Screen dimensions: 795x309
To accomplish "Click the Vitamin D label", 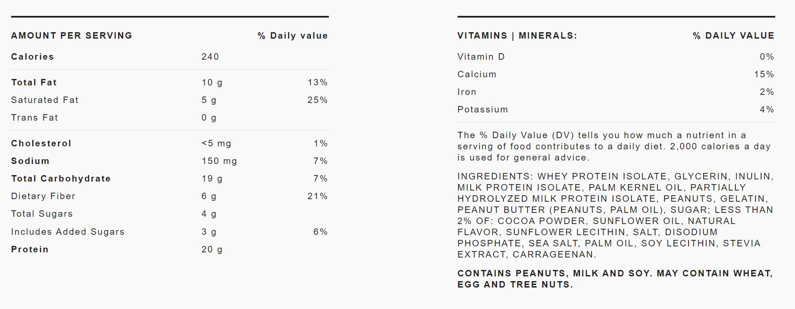I will 481,57.
